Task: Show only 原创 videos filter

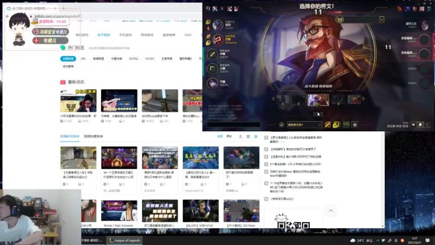Action: 229,137
